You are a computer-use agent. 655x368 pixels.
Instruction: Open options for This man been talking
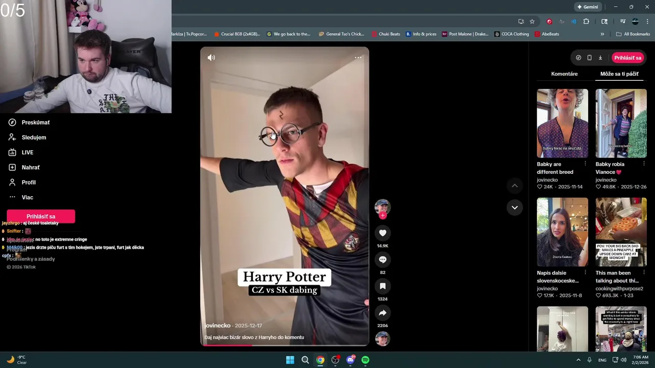click(644, 272)
